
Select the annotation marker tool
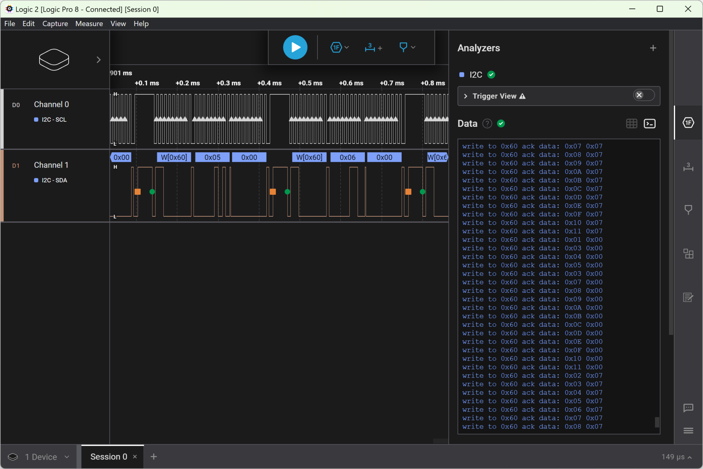pyautogui.click(x=403, y=47)
